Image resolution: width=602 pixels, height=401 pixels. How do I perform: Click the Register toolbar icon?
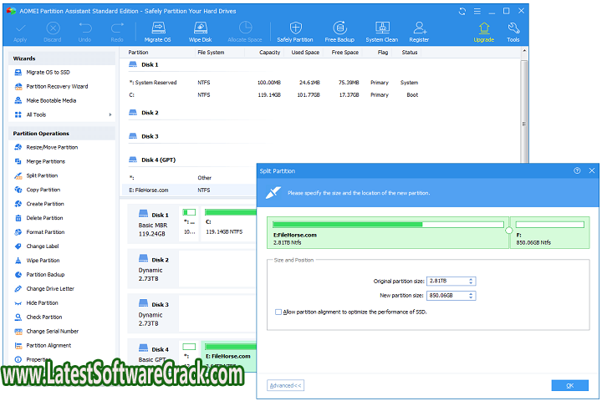point(419,32)
